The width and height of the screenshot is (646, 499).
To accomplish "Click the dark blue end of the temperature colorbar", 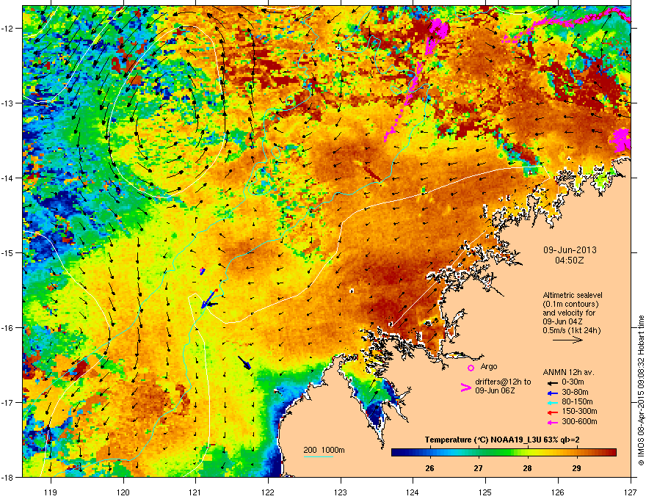I will coord(398,453).
